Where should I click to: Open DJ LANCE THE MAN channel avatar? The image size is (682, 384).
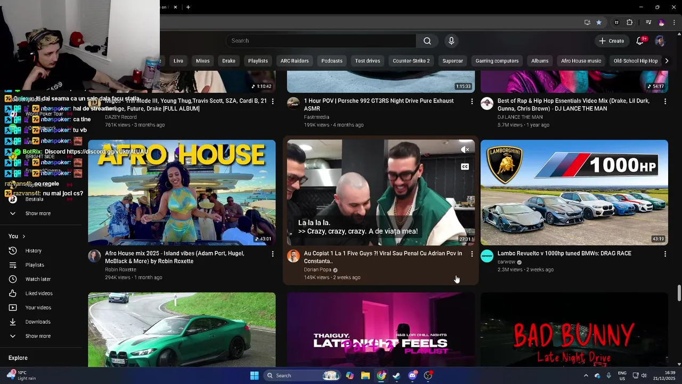[x=487, y=103]
